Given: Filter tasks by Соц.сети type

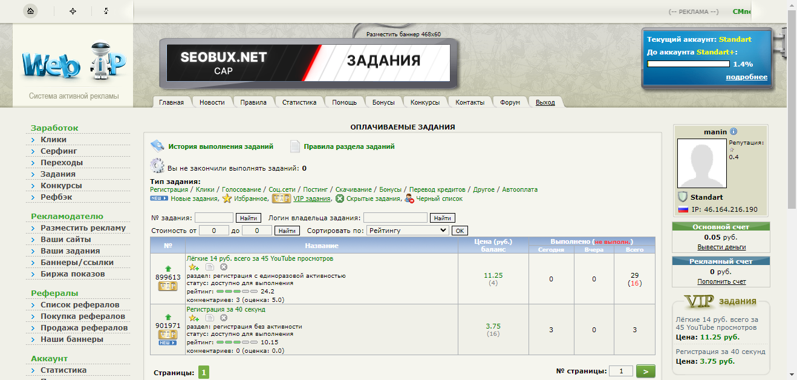Looking at the screenshot, I should (x=282, y=189).
